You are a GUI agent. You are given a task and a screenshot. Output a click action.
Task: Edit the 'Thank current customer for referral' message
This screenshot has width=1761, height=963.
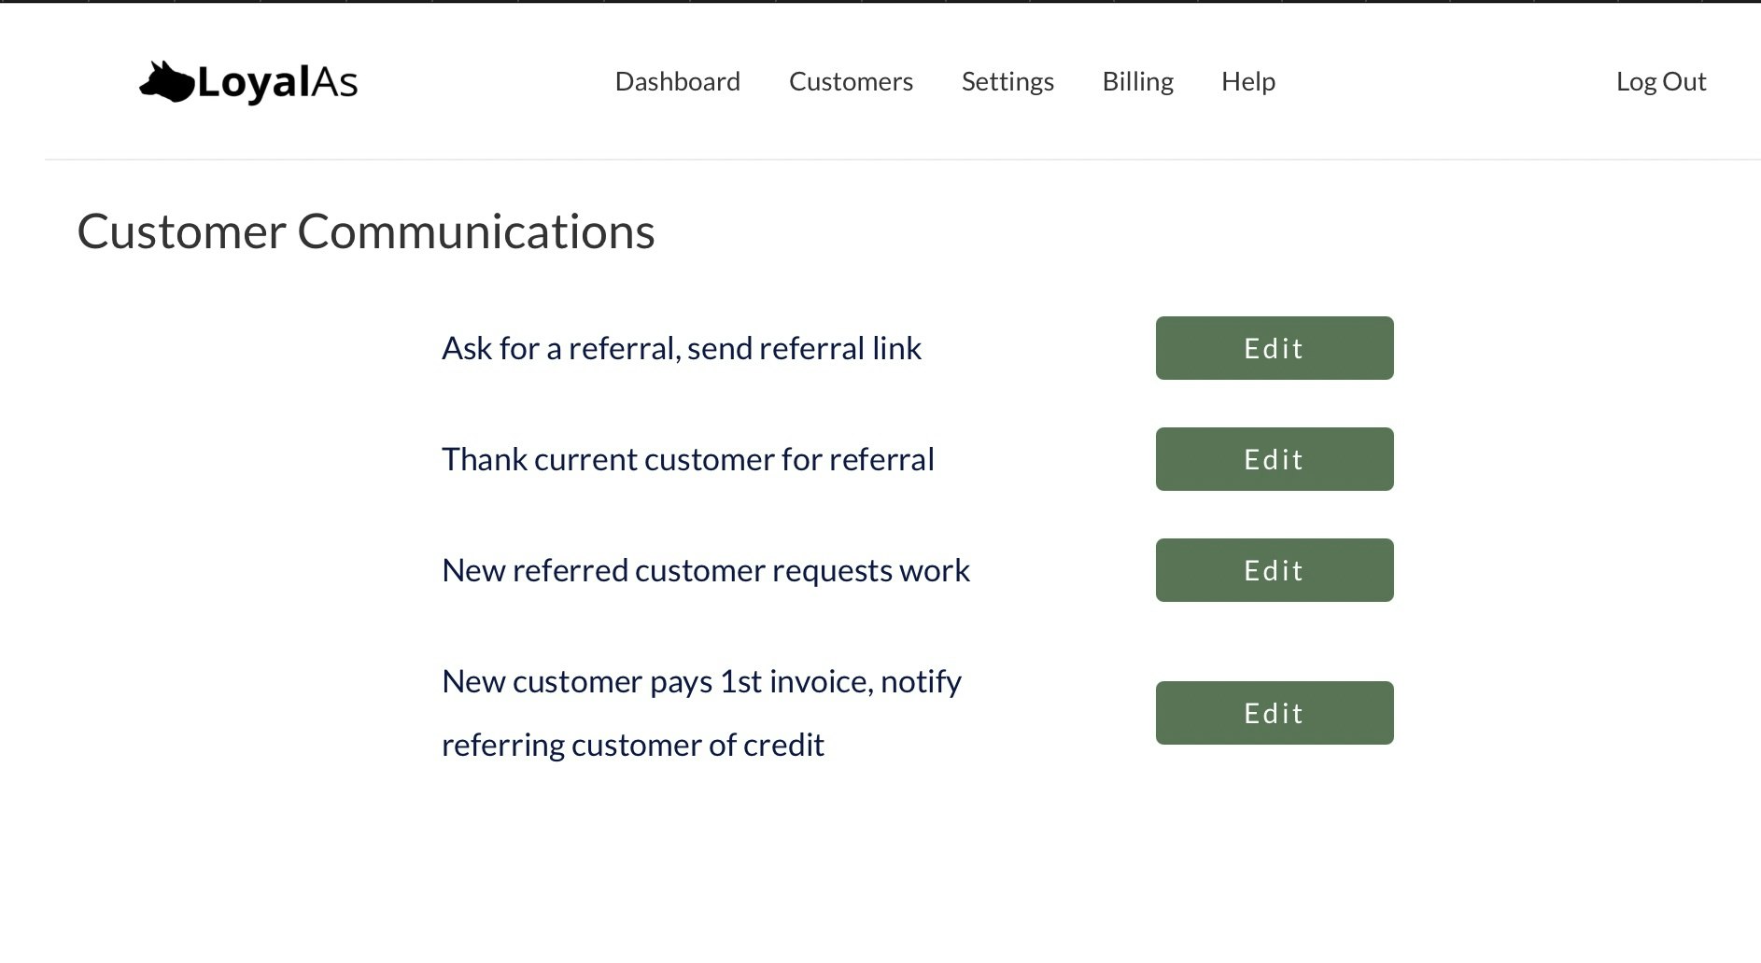coord(1275,459)
